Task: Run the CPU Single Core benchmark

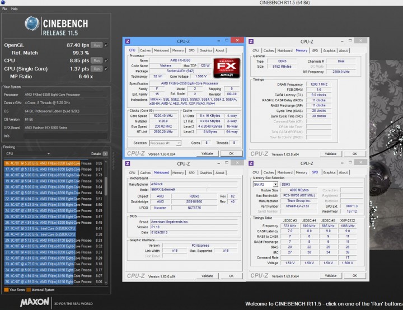Action: coord(97,69)
